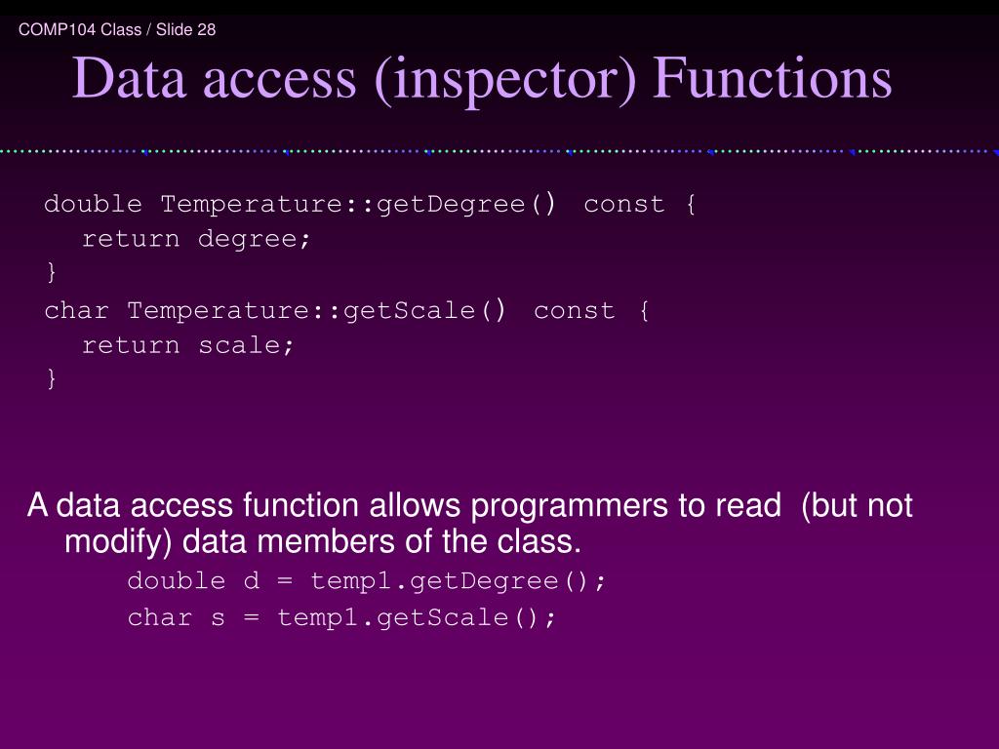Click the word 'programmers' in the description
999x749 pixels.
click(569, 507)
